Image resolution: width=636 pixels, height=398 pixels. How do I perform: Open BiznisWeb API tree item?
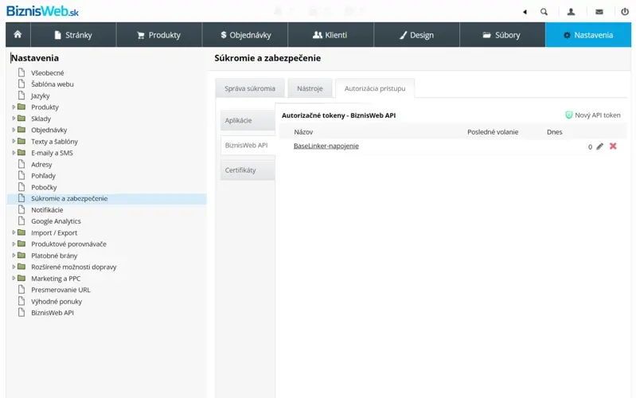pos(53,313)
